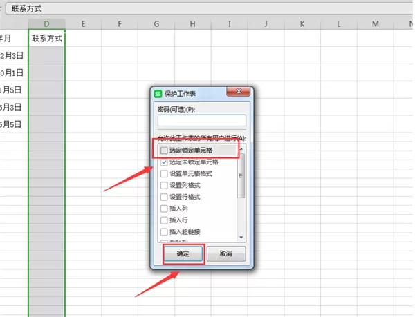Focus the 密码(可选) password field
The width and height of the screenshot is (415, 317).
(202, 120)
